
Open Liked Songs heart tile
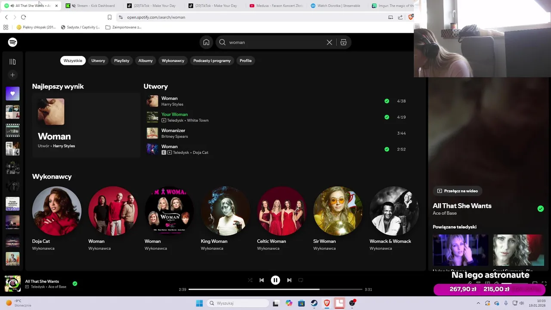[x=12, y=93]
